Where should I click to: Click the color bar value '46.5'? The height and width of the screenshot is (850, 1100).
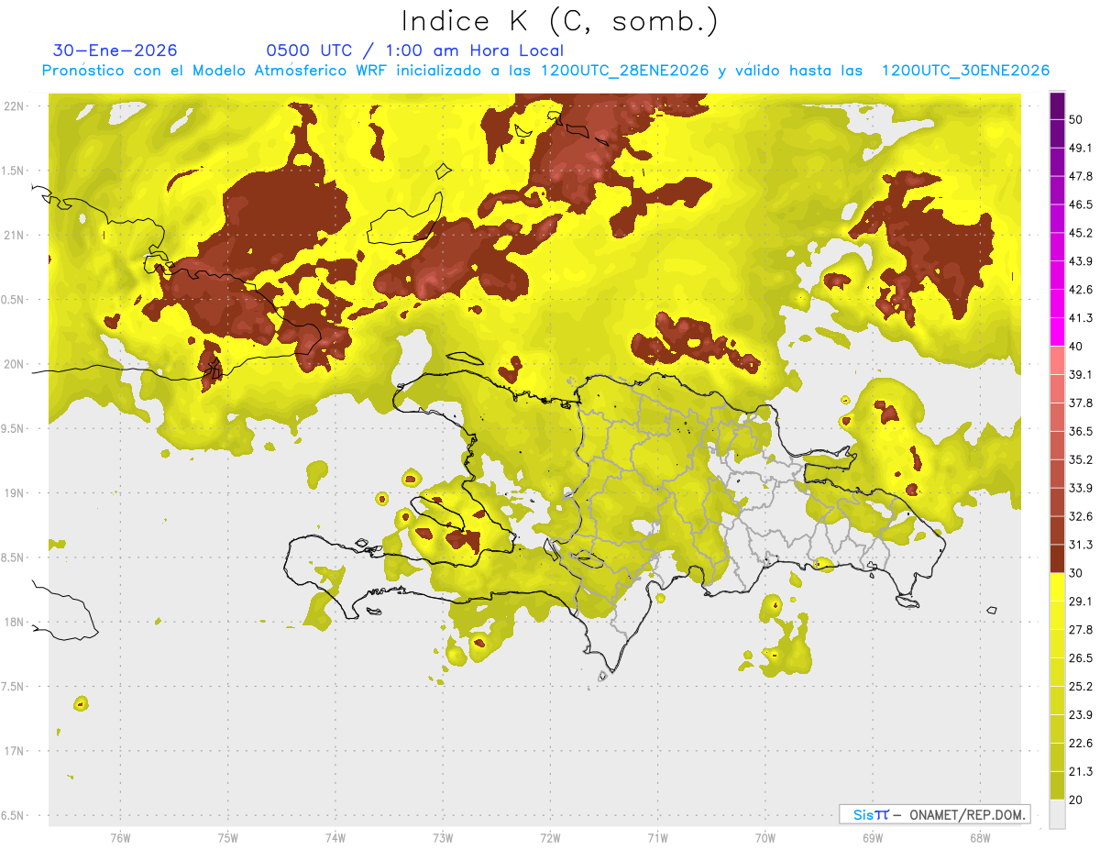1080,204
